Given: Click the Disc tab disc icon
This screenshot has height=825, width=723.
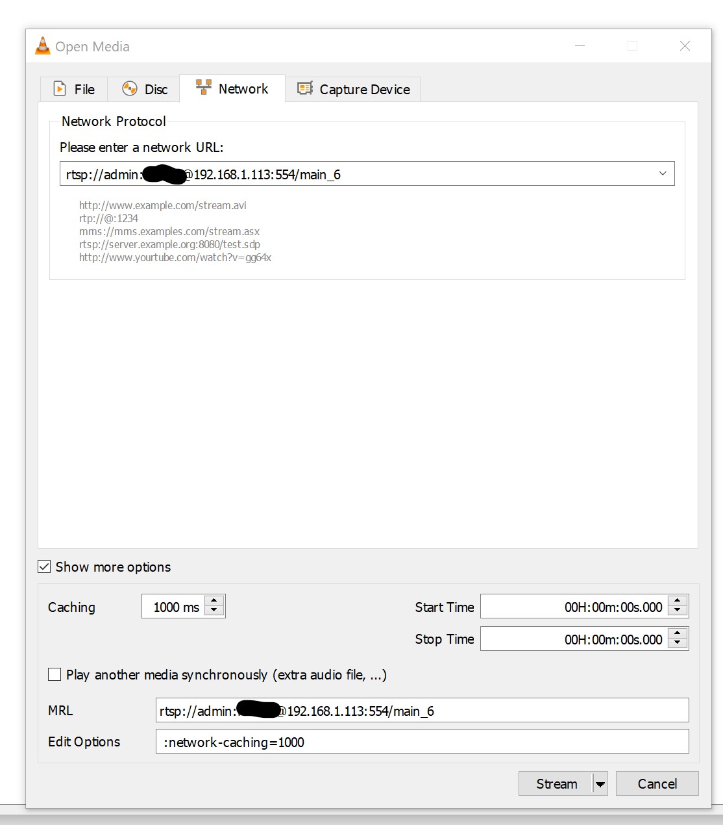Looking at the screenshot, I should pos(130,89).
